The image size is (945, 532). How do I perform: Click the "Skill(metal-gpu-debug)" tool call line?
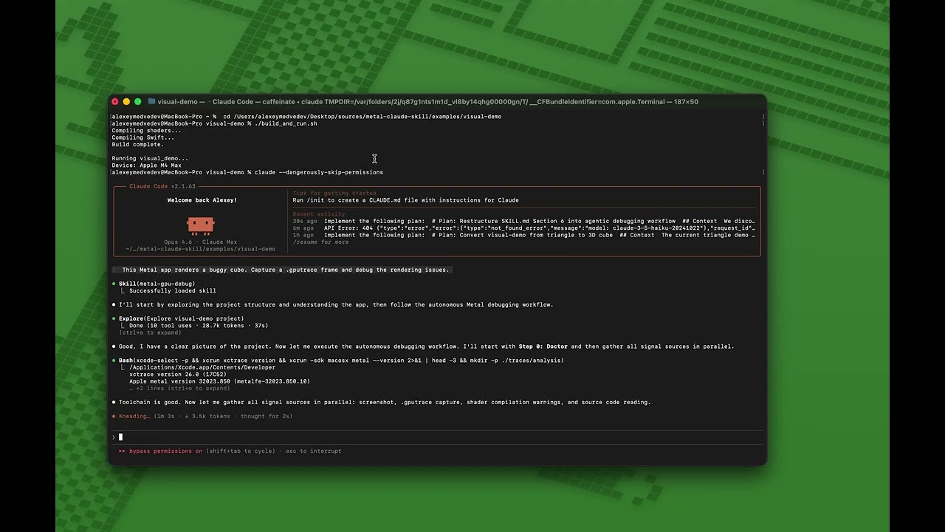click(157, 284)
